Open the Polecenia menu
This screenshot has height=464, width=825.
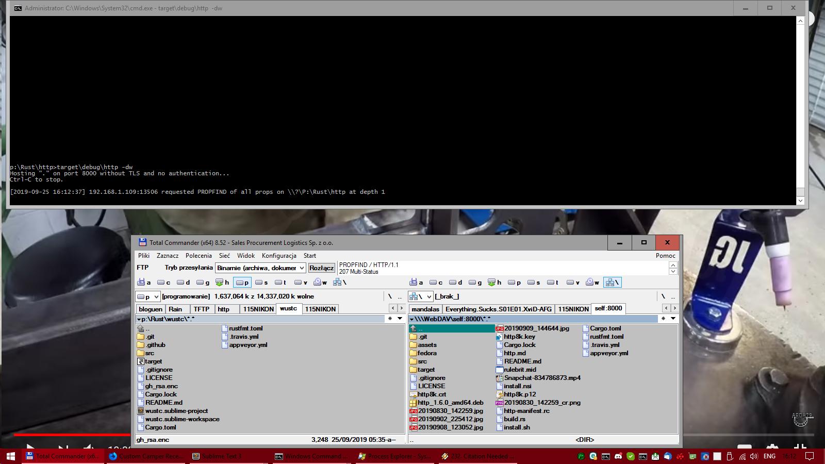coord(199,256)
